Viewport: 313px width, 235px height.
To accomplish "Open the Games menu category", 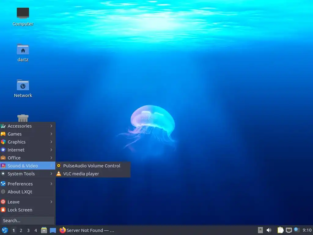I will (x=28, y=134).
